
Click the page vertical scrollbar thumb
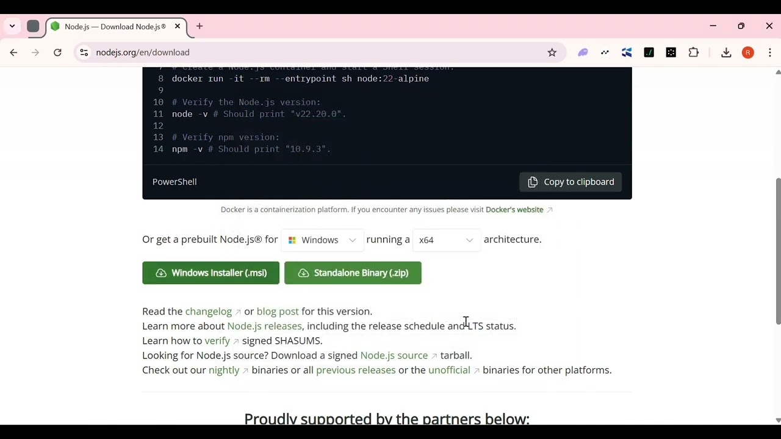coord(778,251)
